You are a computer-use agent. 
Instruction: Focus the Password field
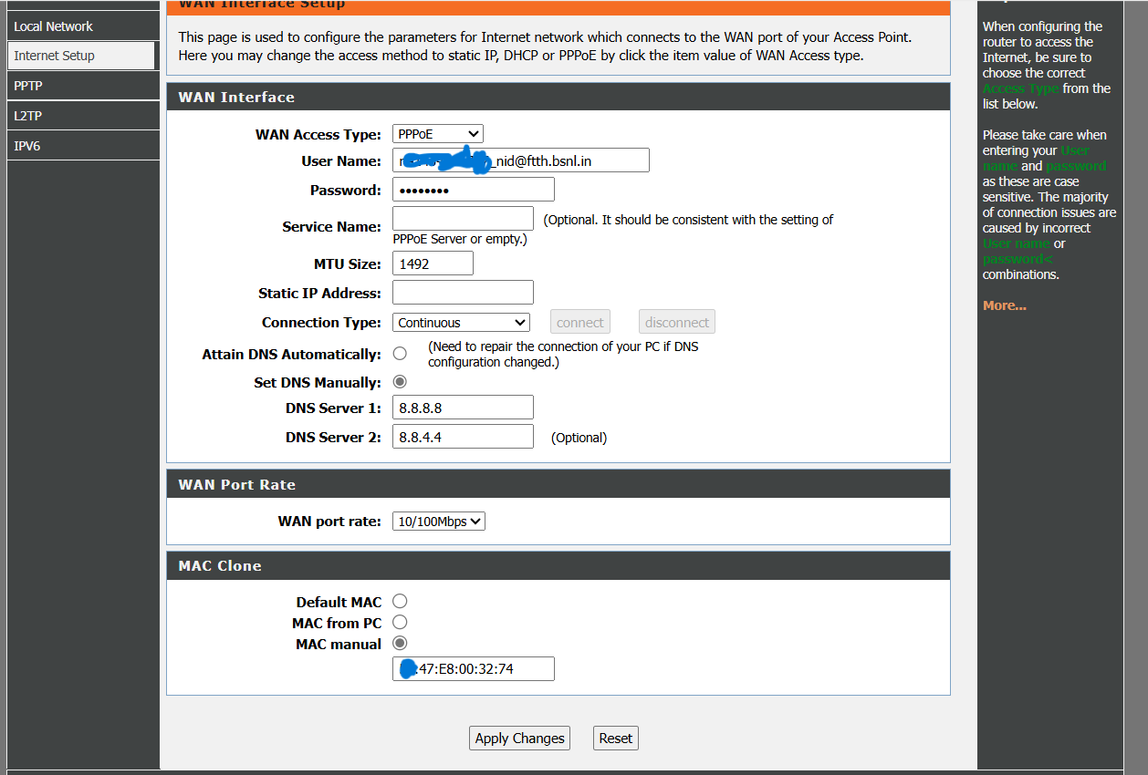click(473, 190)
